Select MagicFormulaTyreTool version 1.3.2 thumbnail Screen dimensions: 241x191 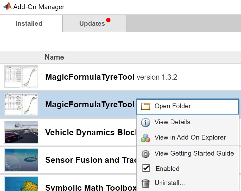21,77
